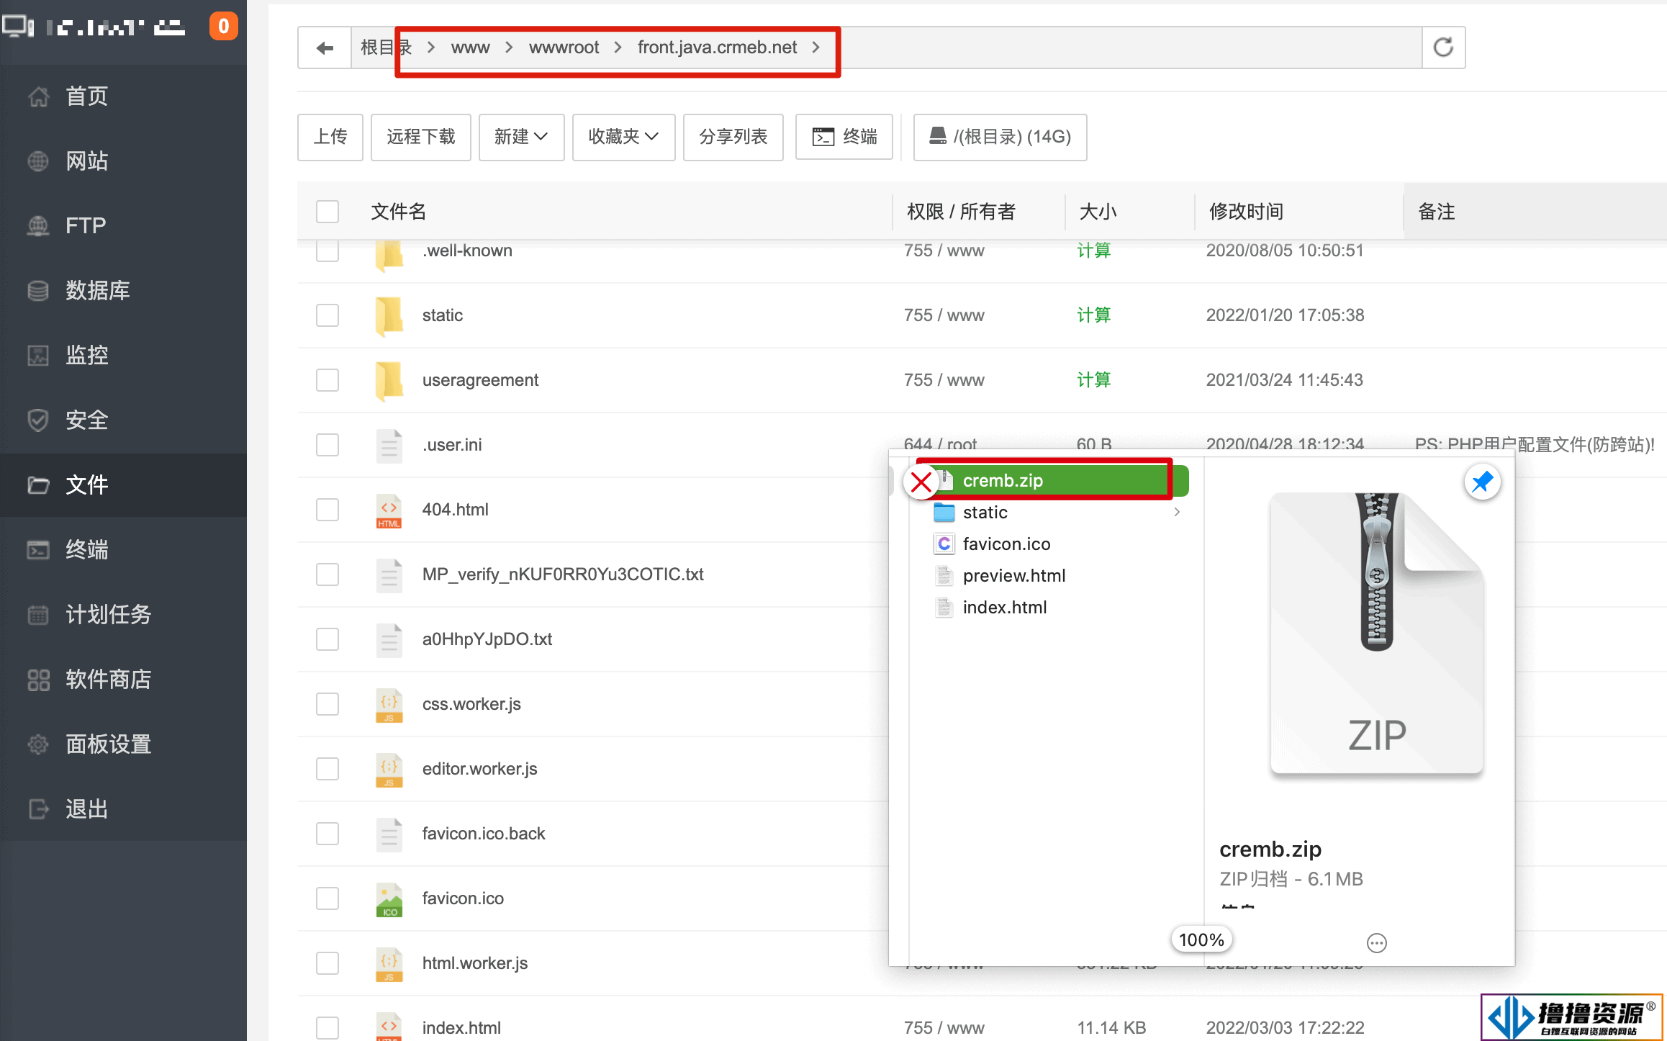Check the 404.html checkbox

coord(327,510)
